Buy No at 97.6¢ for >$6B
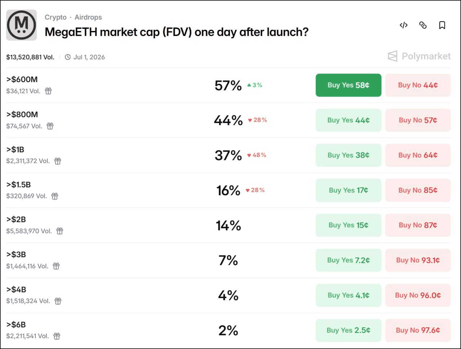The image size is (461, 349). tap(418, 330)
